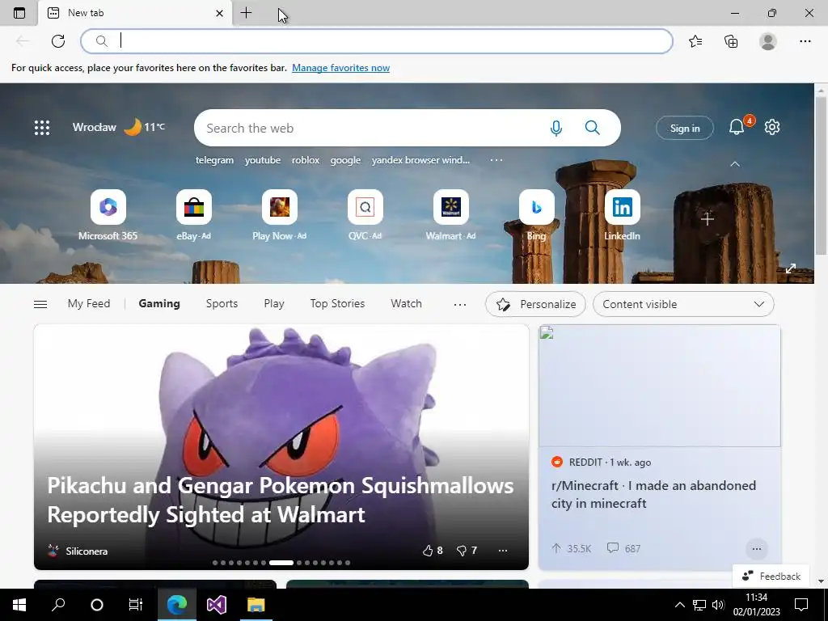Open the Collections icon

(x=731, y=41)
